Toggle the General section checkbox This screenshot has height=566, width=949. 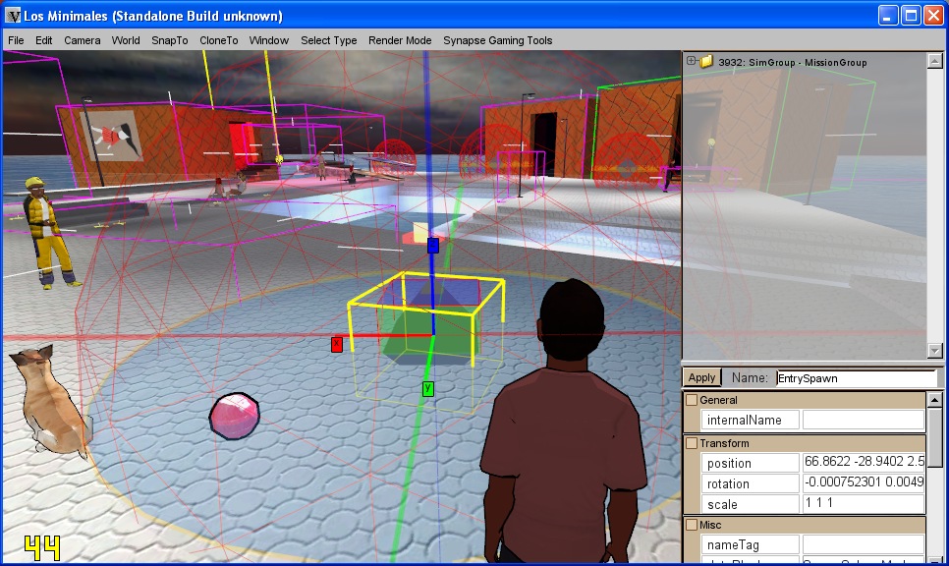point(692,400)
